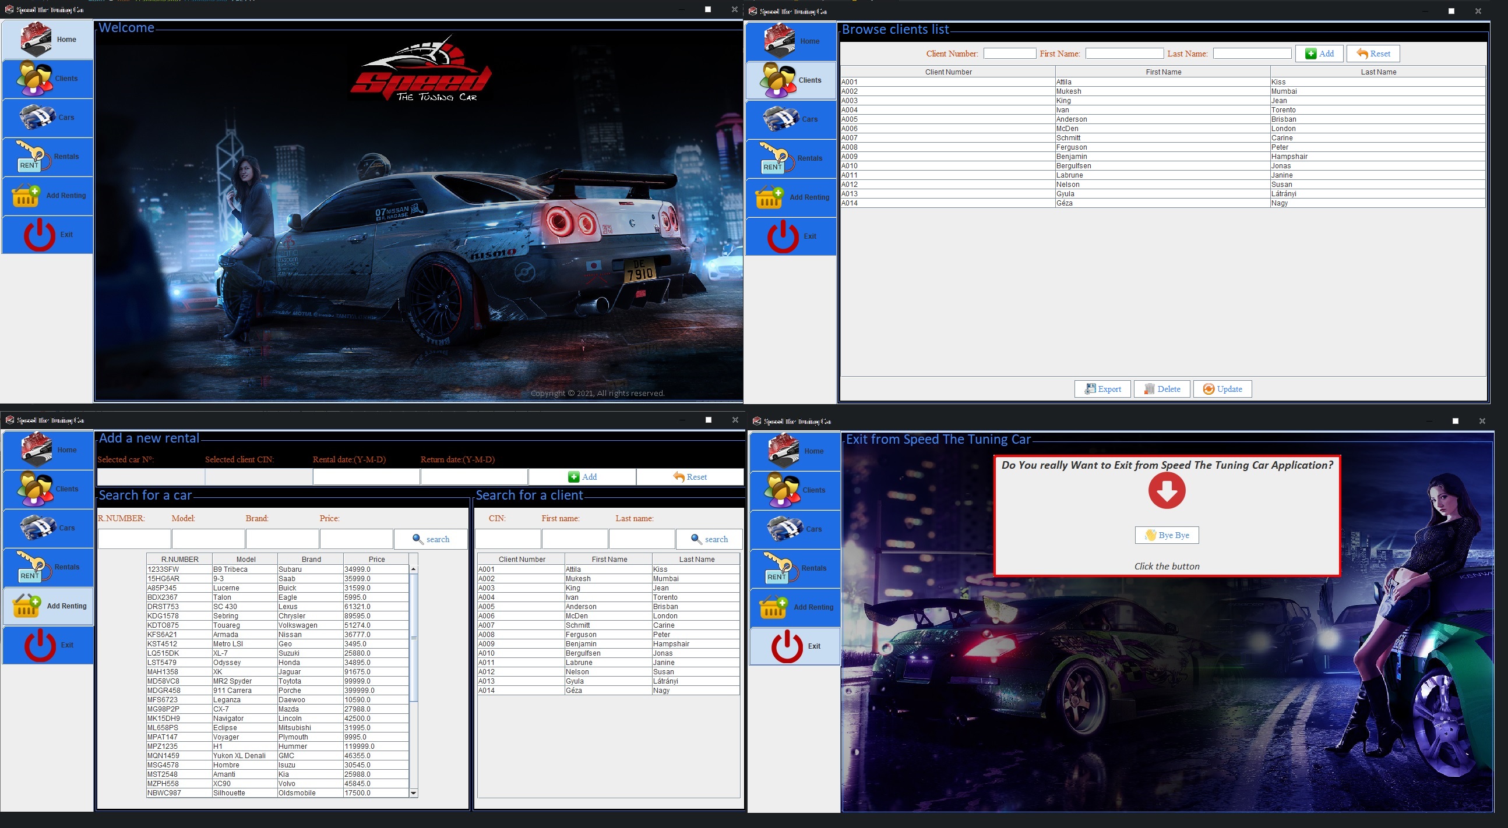Click the First Name field in Browse clients list

click(x=1124, y=54)
